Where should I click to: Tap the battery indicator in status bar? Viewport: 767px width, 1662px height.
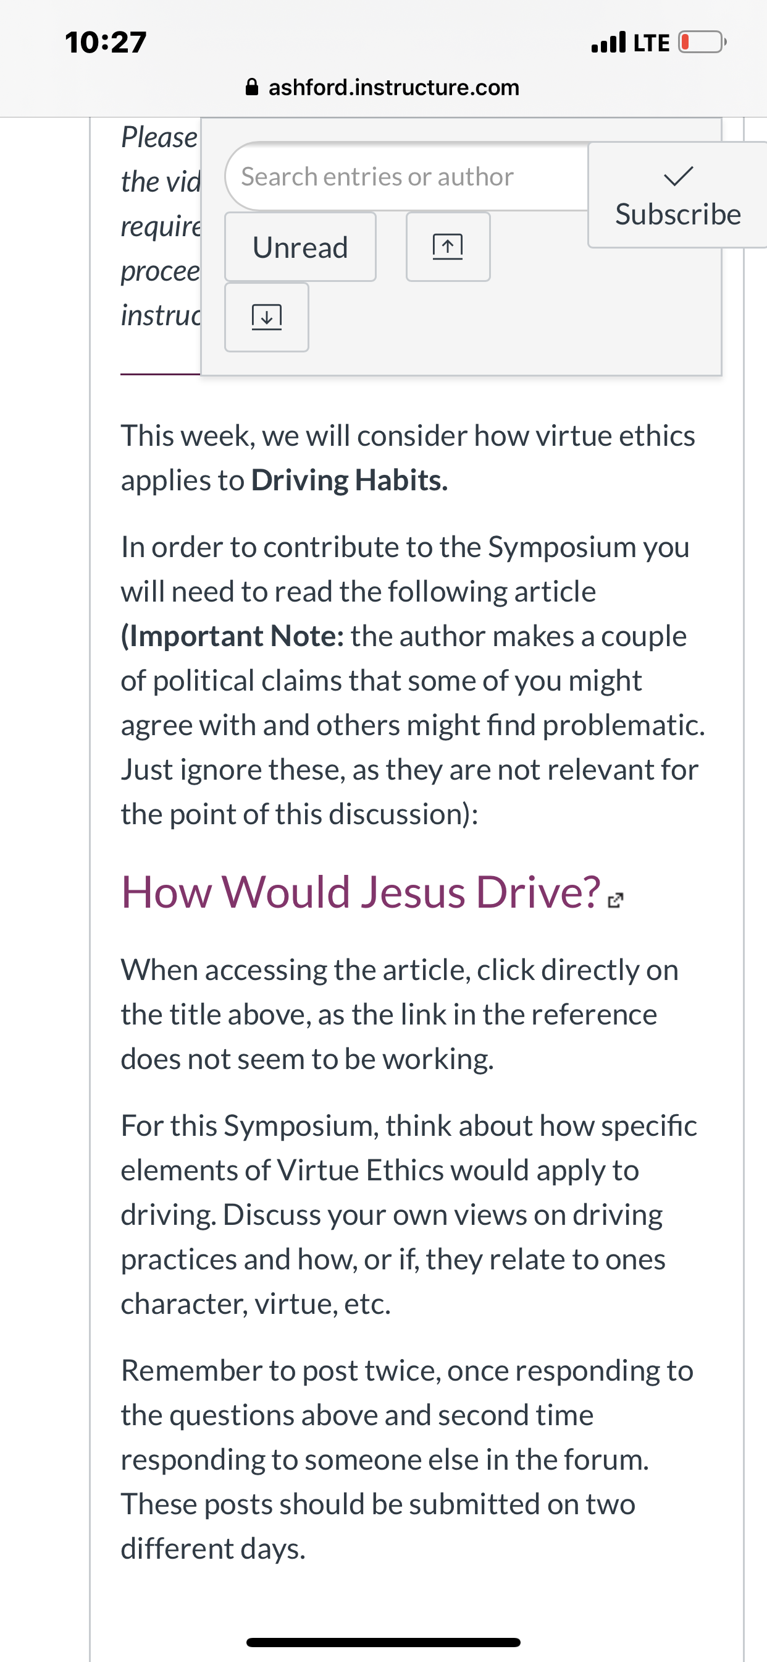(x=702, y=43)
